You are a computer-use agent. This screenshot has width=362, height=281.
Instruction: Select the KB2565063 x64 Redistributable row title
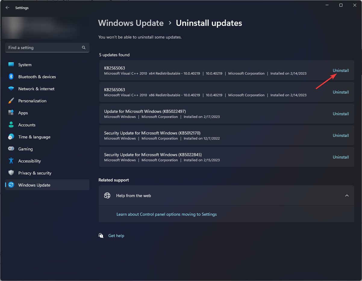click(114, 68)
